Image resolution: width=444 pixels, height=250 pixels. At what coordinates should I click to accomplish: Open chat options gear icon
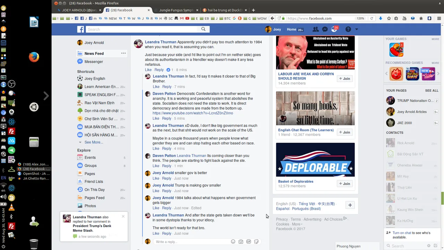[x=429, y=246]
